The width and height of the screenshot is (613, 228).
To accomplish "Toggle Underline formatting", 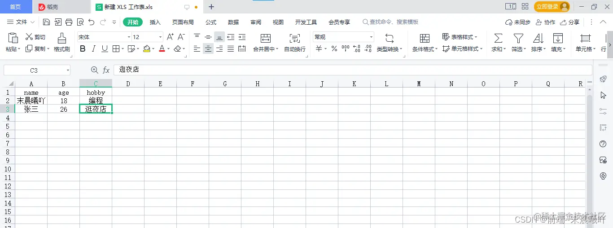I will 105,48.
